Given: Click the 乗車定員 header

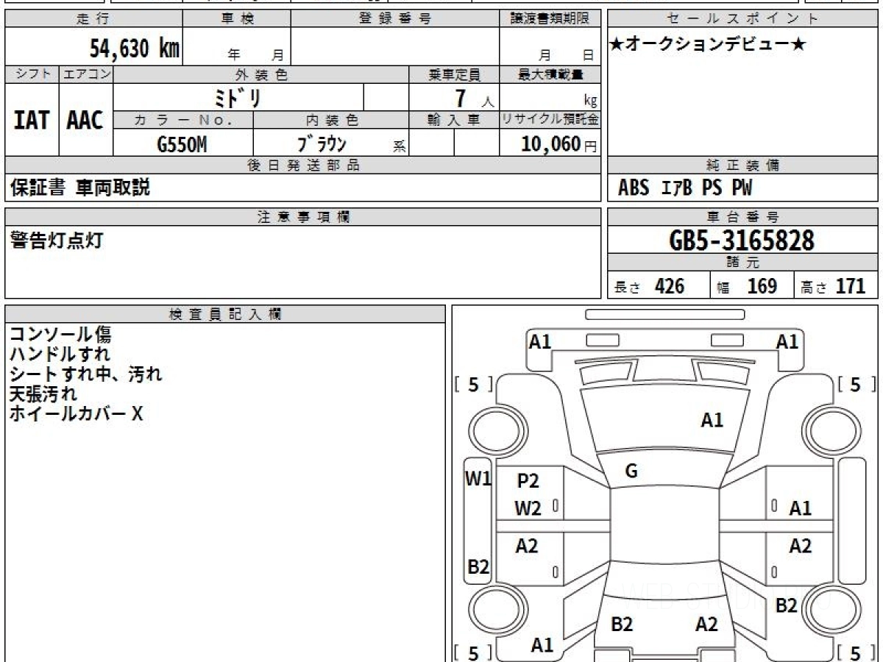Looking at the screenshot, I should pos(454,74).
